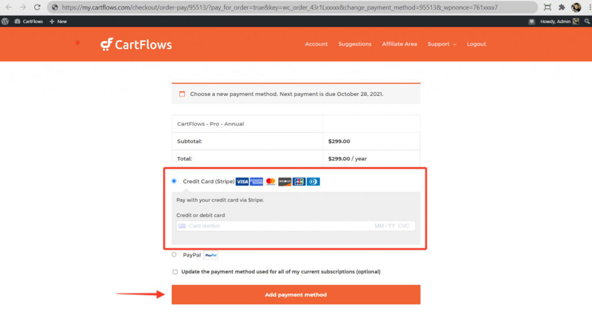Click the CartFlows logo in header
The height and width of the screenshot is (323, 592).
point(136,44)
